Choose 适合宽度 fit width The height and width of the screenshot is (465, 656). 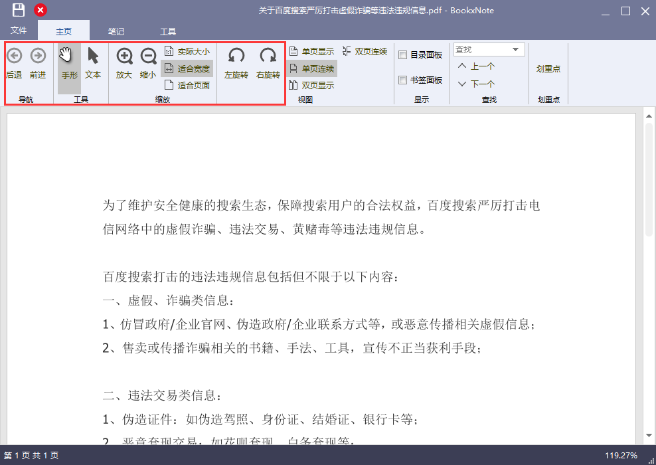coord(187,68)
